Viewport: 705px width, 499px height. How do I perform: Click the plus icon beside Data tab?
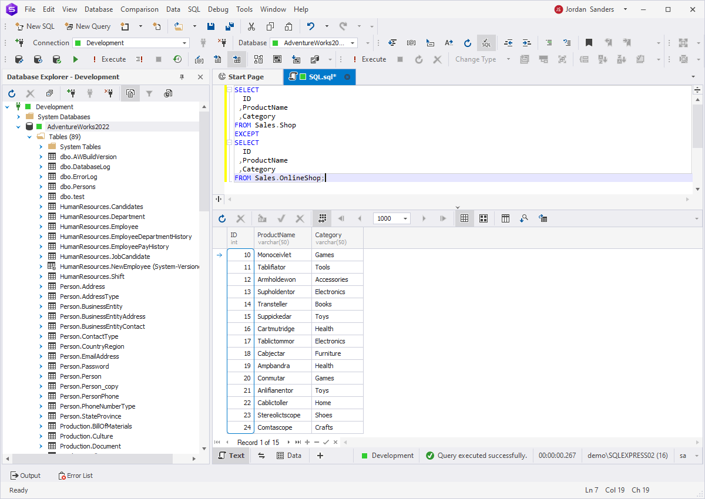(320, 456)
